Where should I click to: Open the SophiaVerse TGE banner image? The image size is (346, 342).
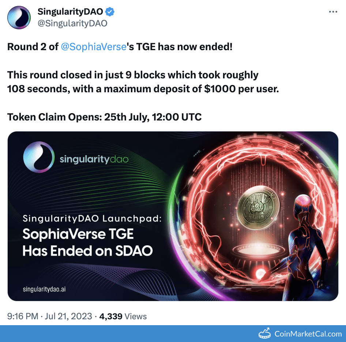173,216
